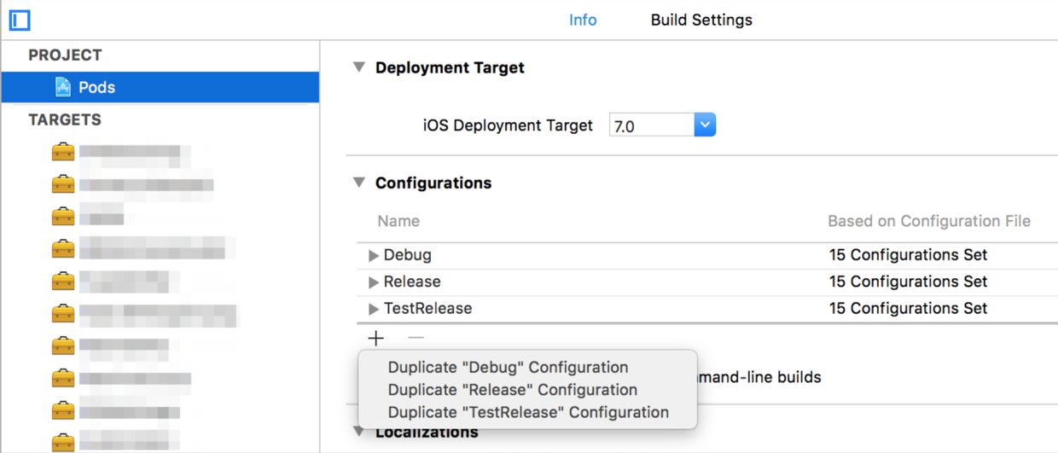The image size is (1058, 453).
Task: Select the Pods project icon
Action: [62, 87]
